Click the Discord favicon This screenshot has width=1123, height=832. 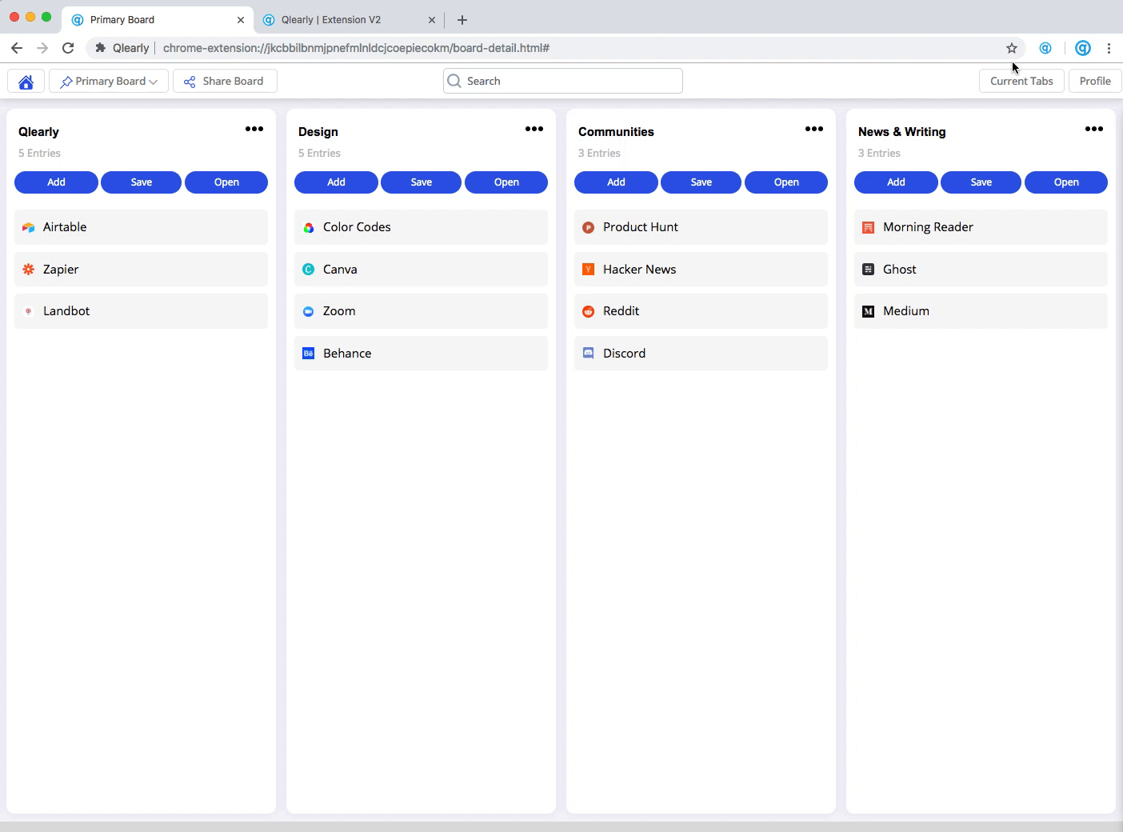(588, 354)
